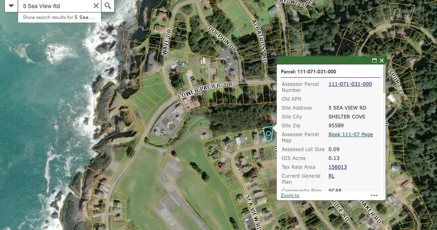Click the DOLPHIN DR road label

(223, 39)
